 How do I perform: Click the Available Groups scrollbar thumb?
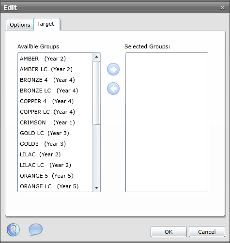[x=96, y=93]
